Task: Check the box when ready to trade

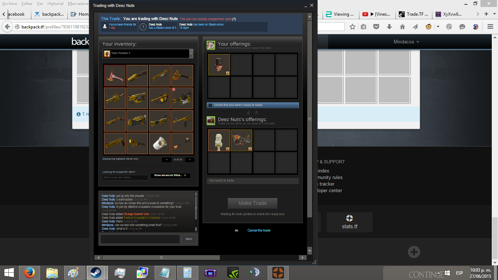Action: 210,105
